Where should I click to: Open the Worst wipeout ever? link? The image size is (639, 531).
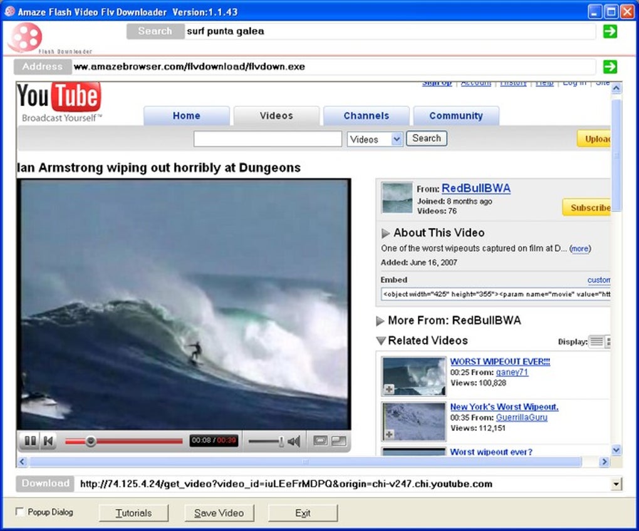[491, 451]
